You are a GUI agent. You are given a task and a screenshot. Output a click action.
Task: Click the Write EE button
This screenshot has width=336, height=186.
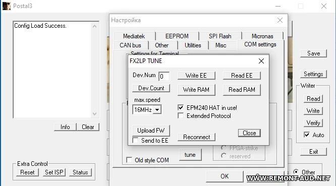(x=196, y=76)
